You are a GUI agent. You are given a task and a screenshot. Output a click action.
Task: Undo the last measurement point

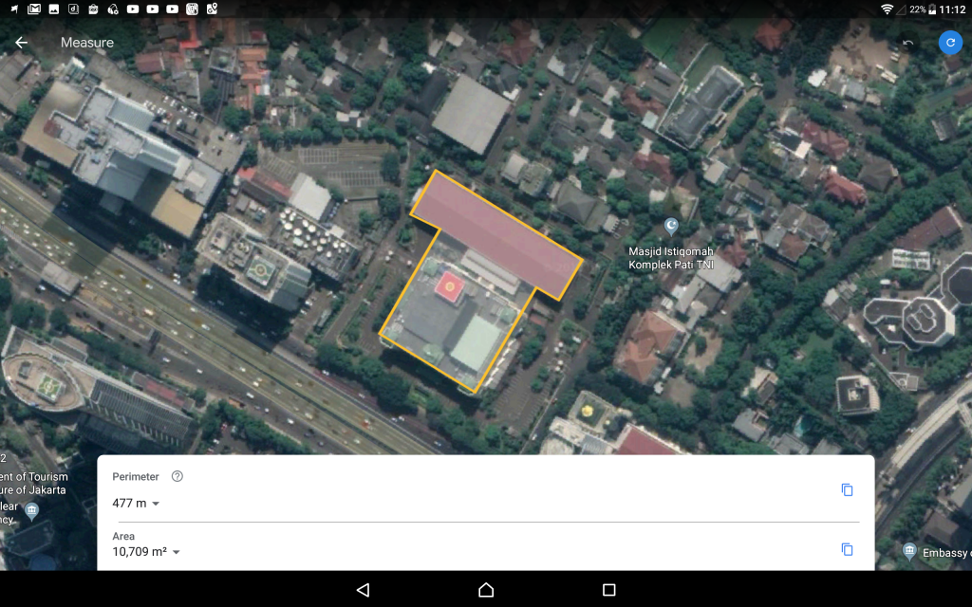pyautogui.click(x=908, y=43)
